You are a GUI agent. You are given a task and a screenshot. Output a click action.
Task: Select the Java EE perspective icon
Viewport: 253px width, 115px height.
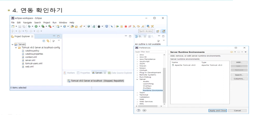pos(163,31)
